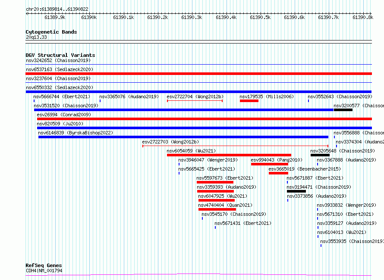Screen dimensions: 384x280
Task: Select the Cytogenetic Bands track title
Action: 51,32
